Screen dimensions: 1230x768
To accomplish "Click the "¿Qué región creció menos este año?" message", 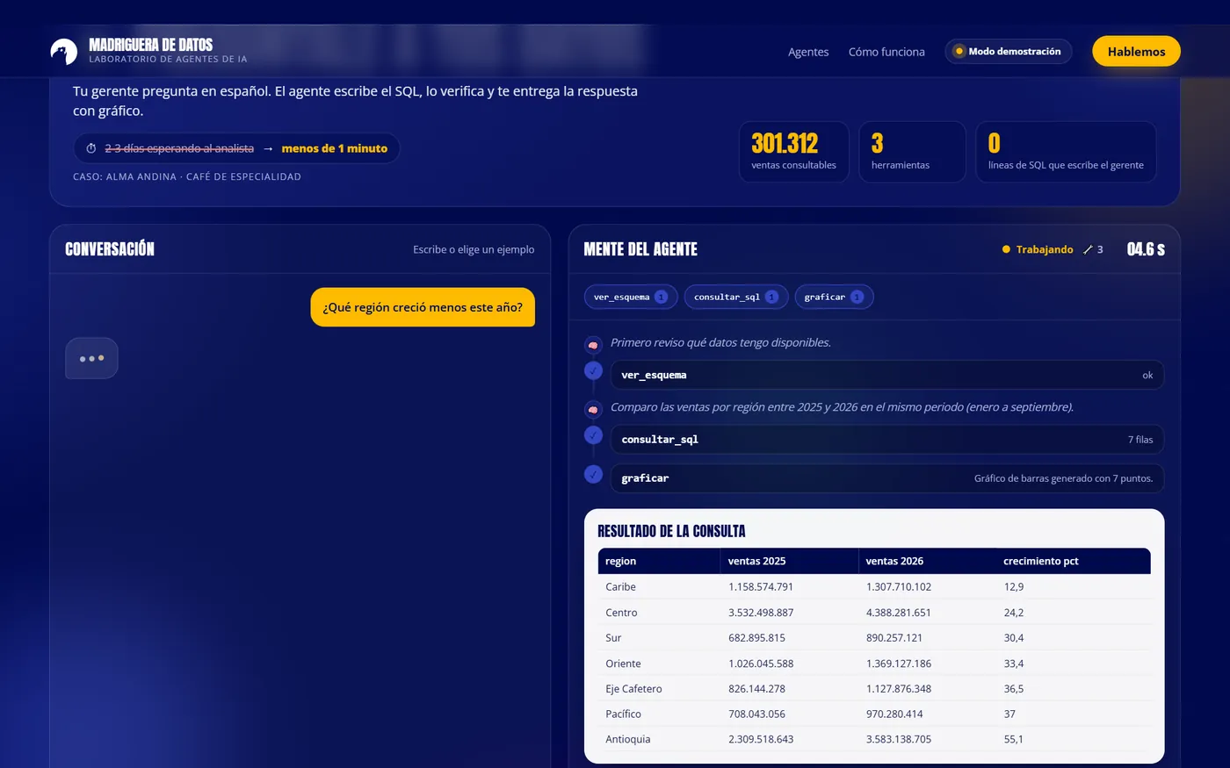I will (x=423, y=307).
